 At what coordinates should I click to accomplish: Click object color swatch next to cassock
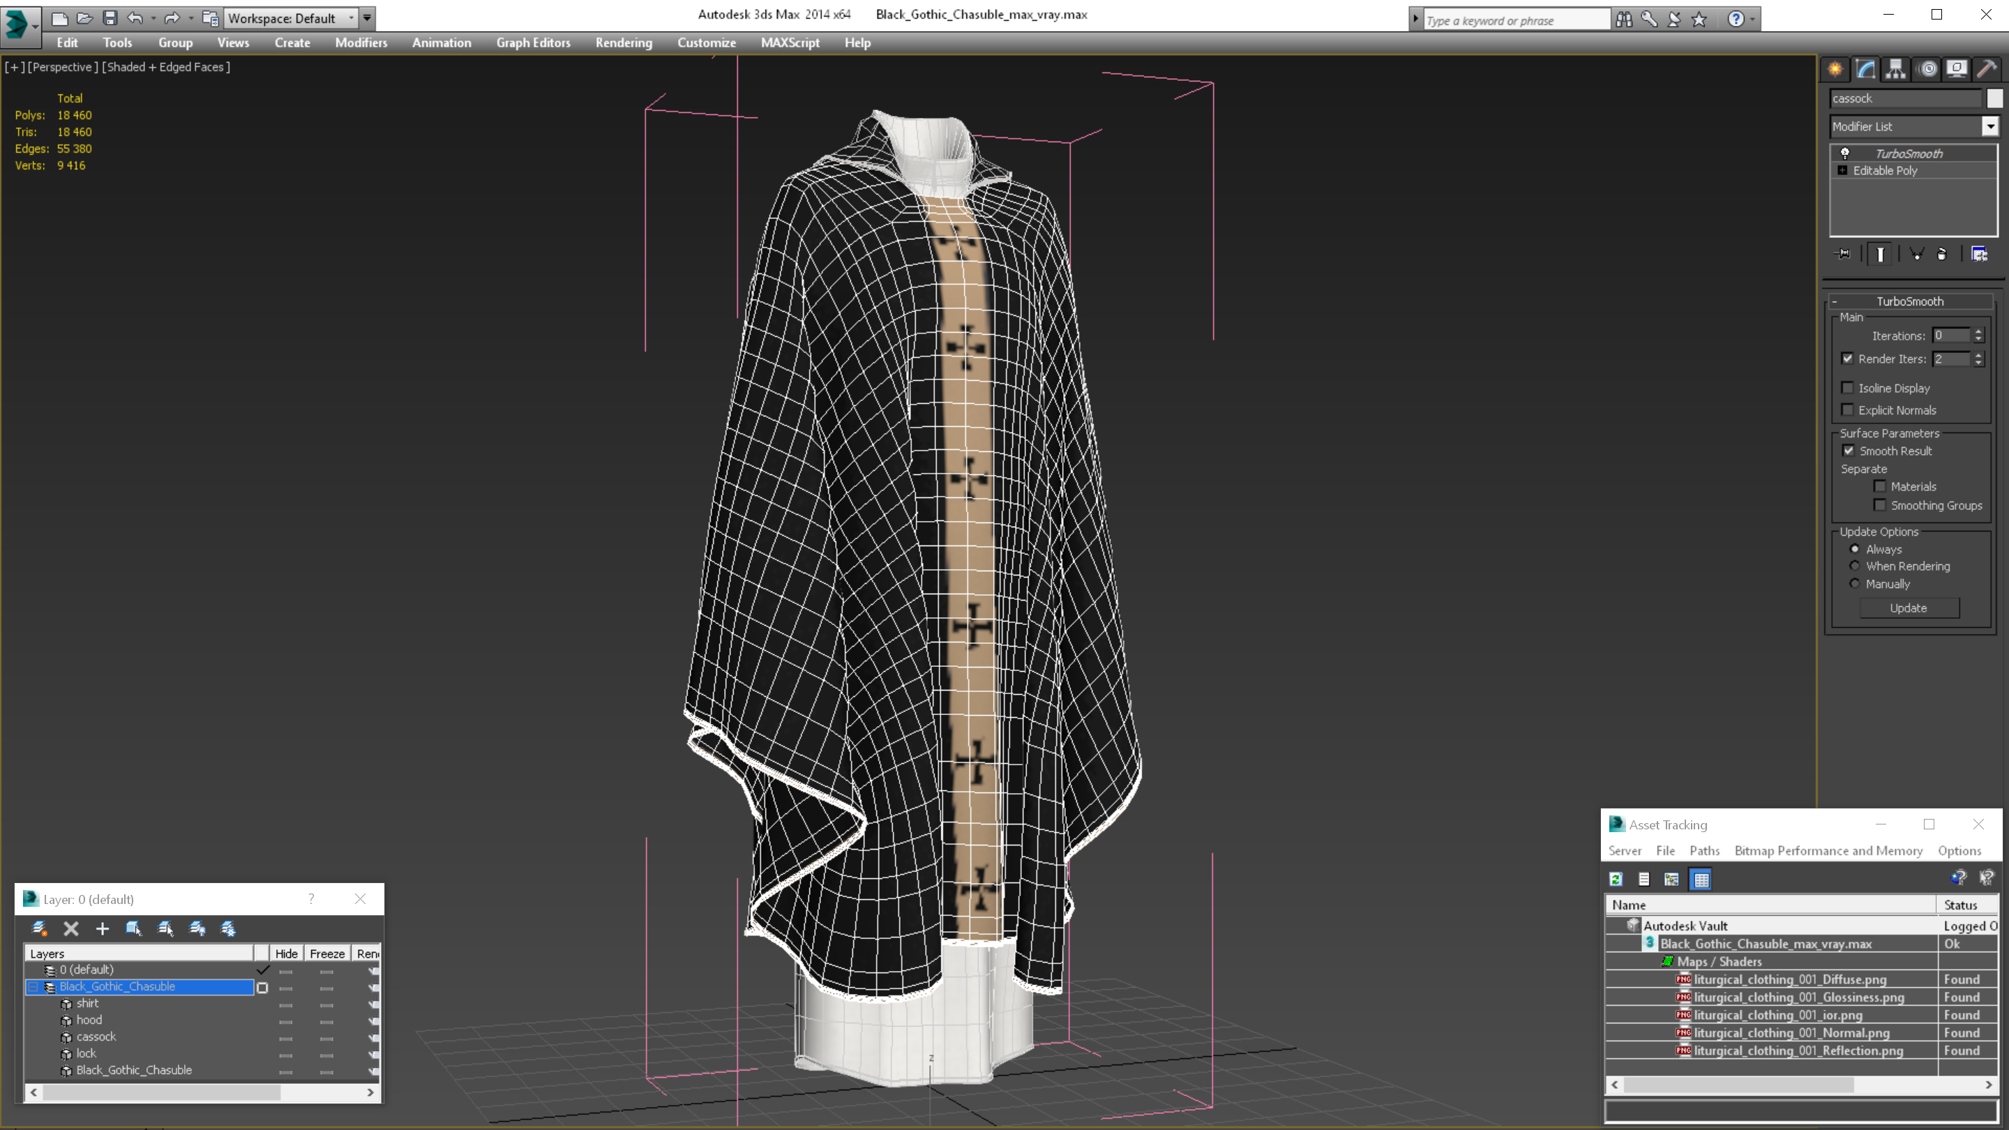(1994, 98)
